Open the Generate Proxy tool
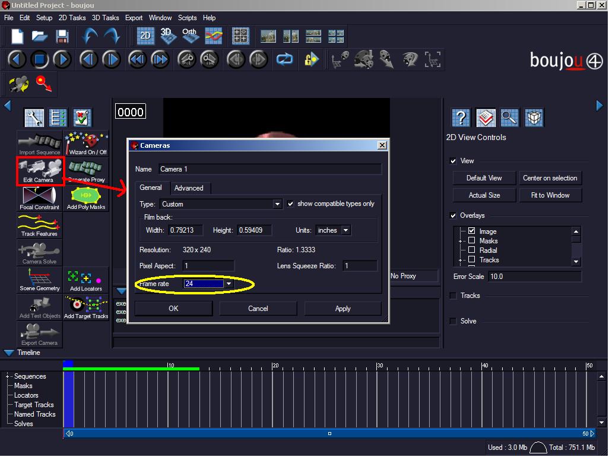The height and width of the screenshot is (457, 609). pos(87,172)
